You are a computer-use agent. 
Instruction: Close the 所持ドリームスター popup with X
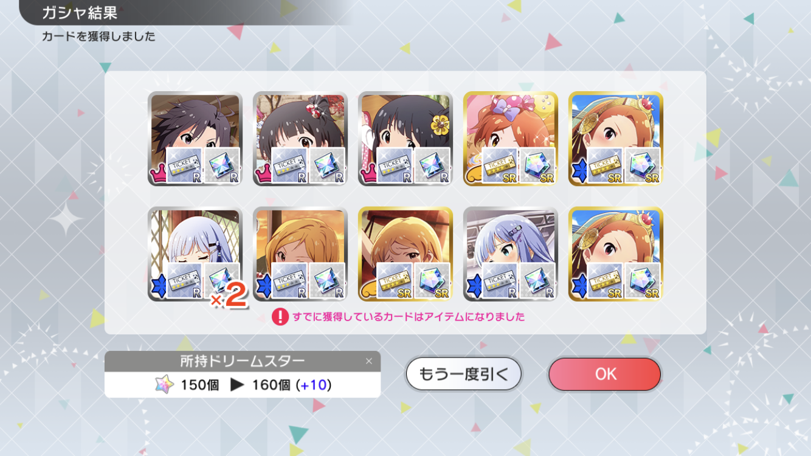pos(368,361)
